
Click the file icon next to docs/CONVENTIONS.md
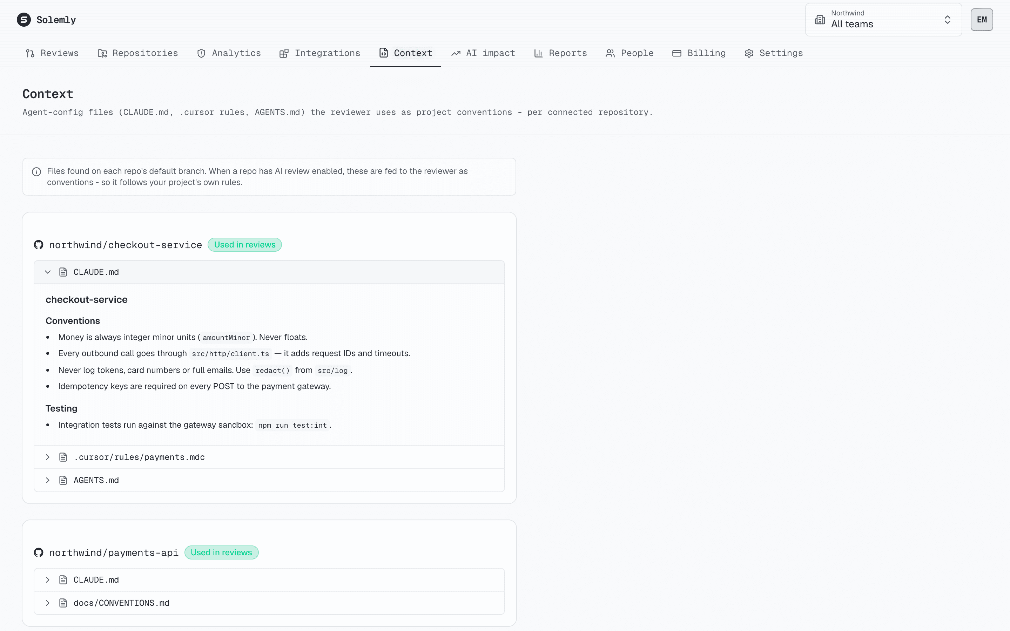tap(63, 603)
